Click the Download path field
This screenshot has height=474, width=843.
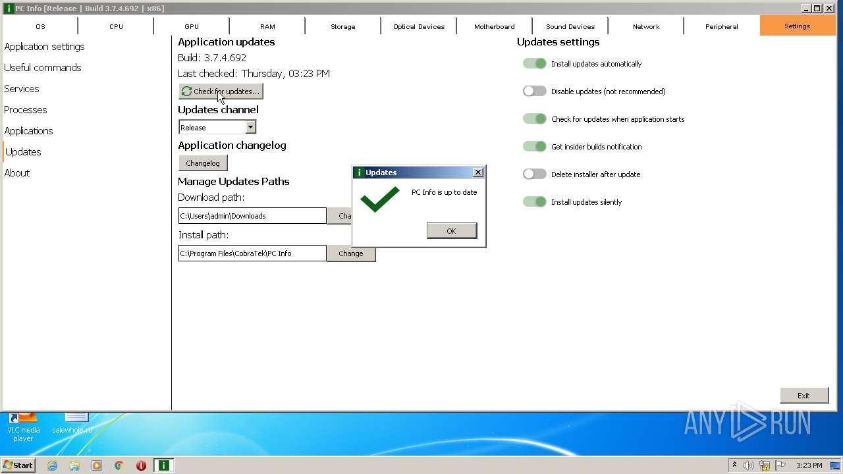pyautogui.click(x=252, y=216)
